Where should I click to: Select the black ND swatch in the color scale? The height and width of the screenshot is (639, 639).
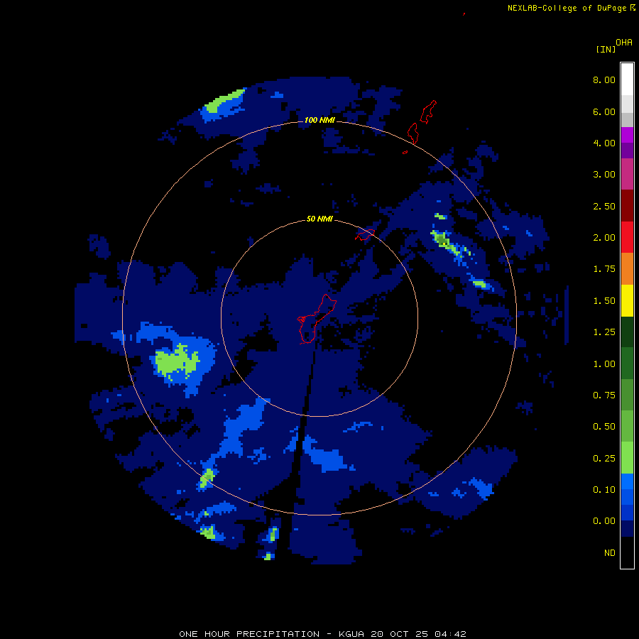[x=627, y=552]
